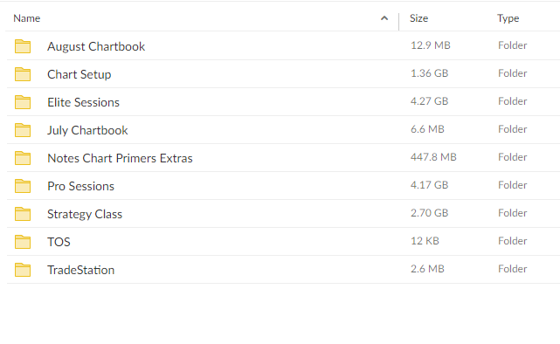
Task: Click the Elite Sessions folder icon
Action: click(x=23, y=102)
